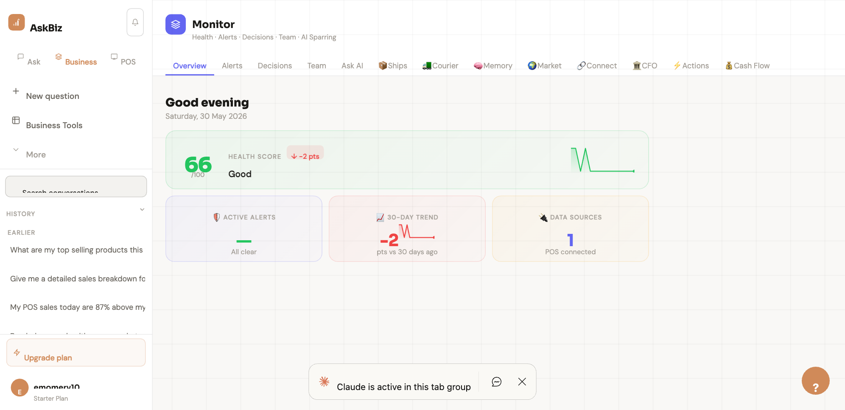Image resolution: width=845 pixels, height=410 pixels.
Task: Click the chat bubble icon in Claude banner
Action: [x=496, y=382]
